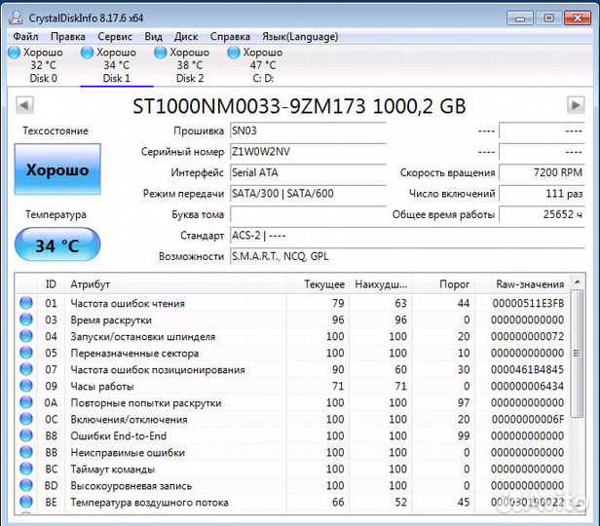This screenshot has width=600, height=526.
Task: Click the status icon for attribute 09
Action: click(x=26, y=386)
